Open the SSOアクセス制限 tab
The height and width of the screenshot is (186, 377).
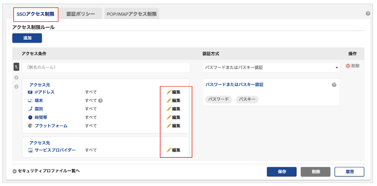(35, 14)
